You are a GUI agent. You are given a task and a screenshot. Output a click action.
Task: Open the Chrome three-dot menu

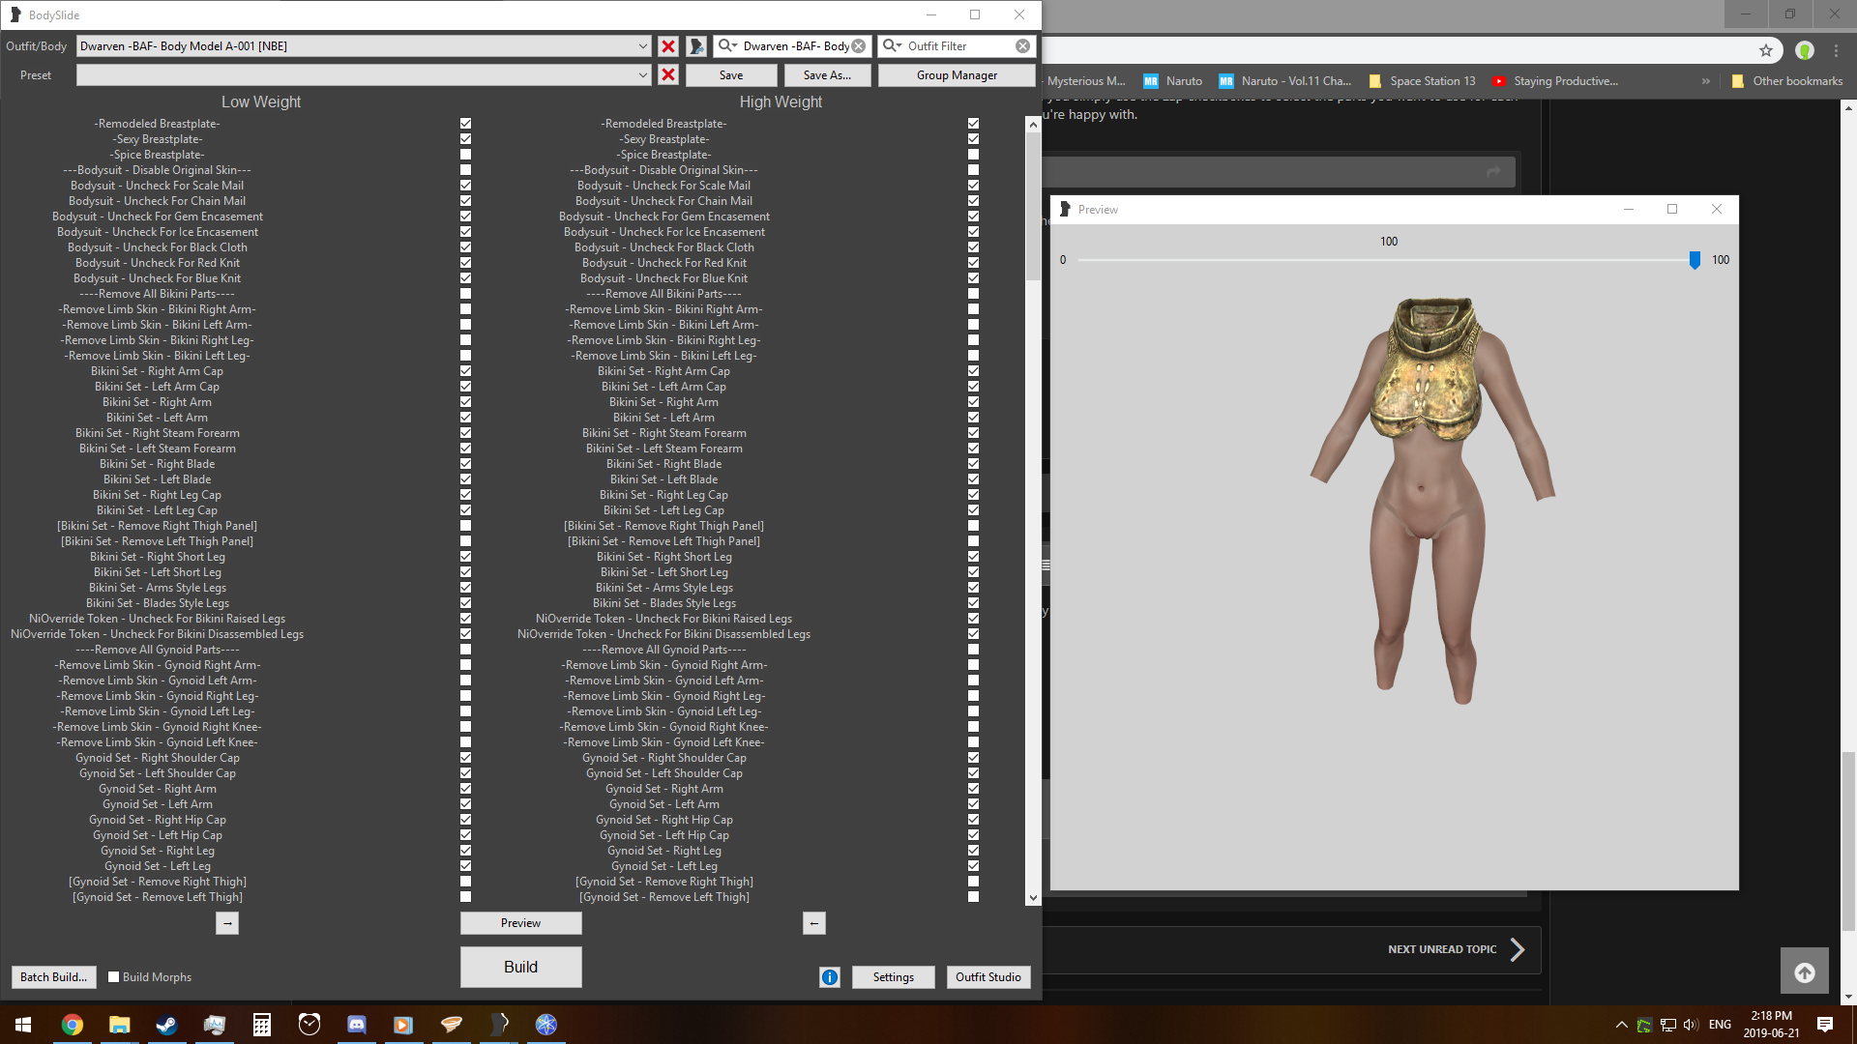(1837, 50)
